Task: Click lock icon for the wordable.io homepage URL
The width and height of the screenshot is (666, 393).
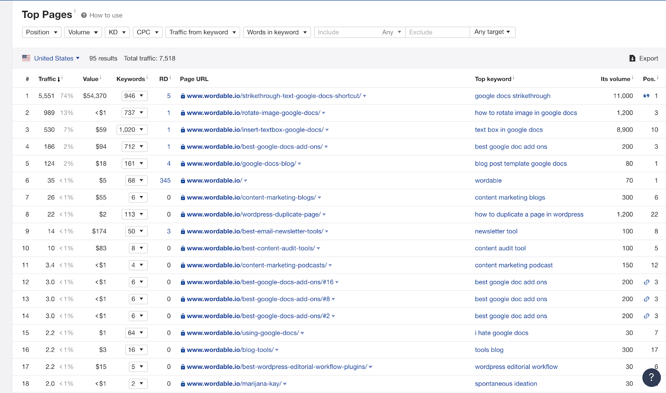Action: point(183,181)
